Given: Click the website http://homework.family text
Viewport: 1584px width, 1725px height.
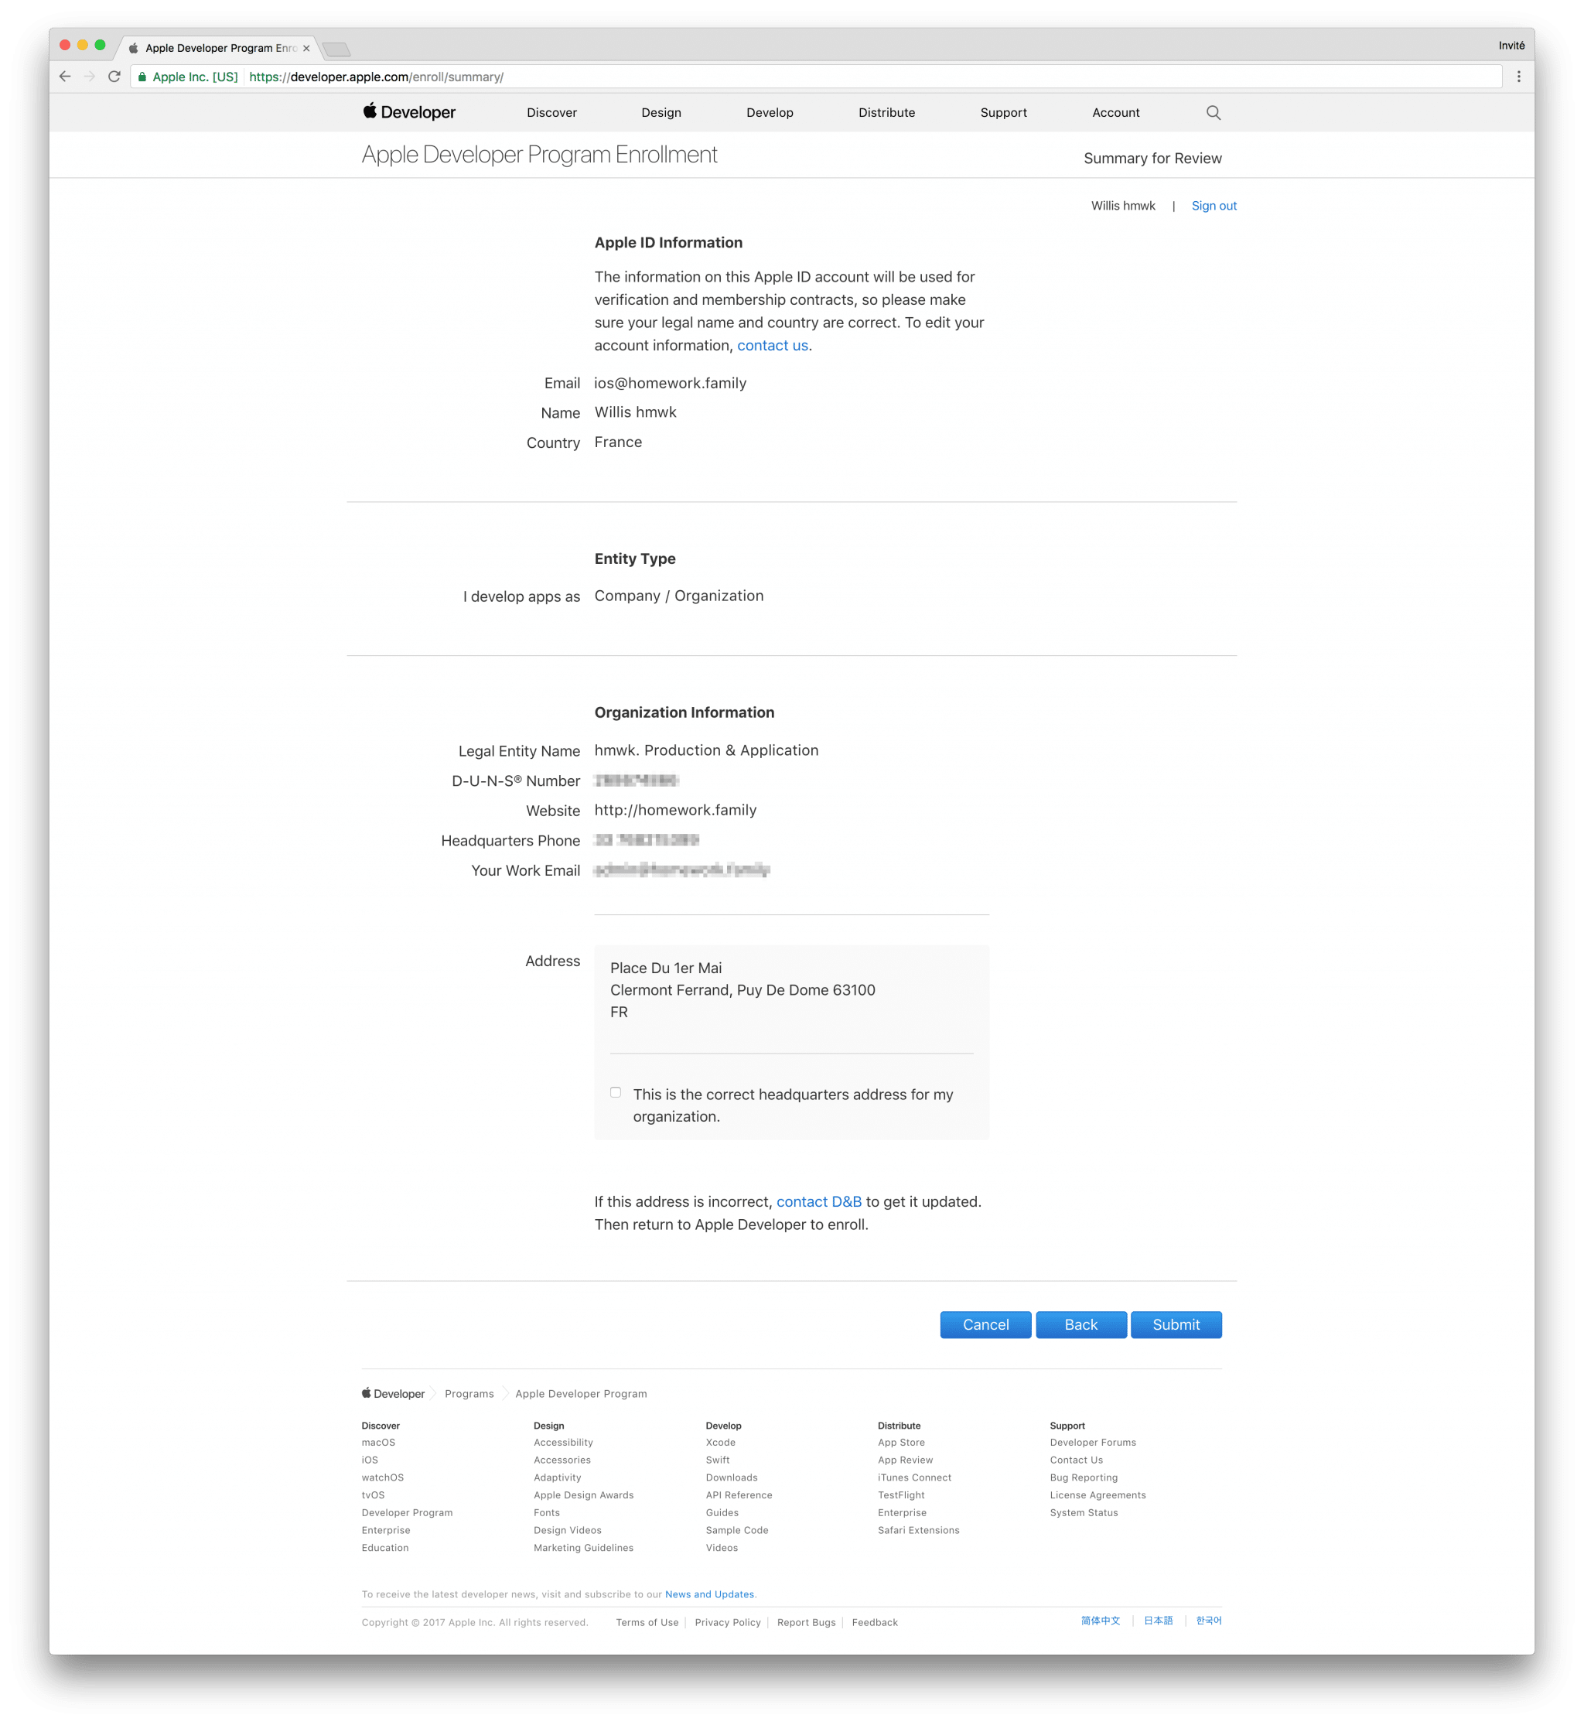Looking at the screenshot, I should 675,810.
